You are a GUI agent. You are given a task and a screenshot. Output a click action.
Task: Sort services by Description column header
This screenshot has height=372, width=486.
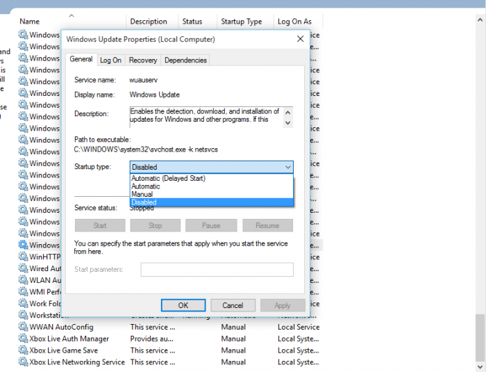click(x=152, y=22)
